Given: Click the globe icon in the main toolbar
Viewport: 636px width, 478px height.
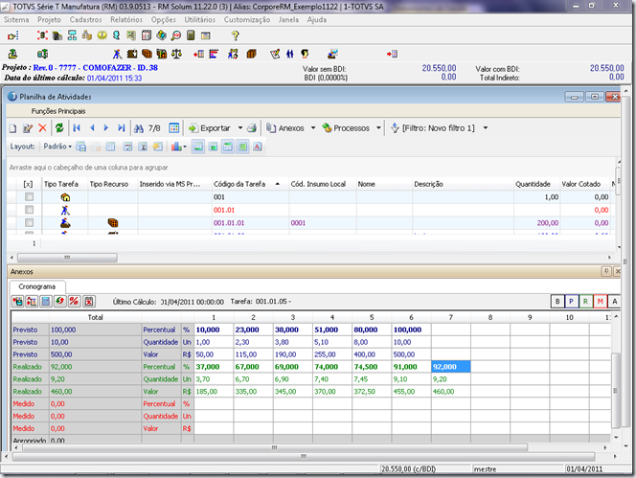Looking at the screenshot, I should point(162,35).
